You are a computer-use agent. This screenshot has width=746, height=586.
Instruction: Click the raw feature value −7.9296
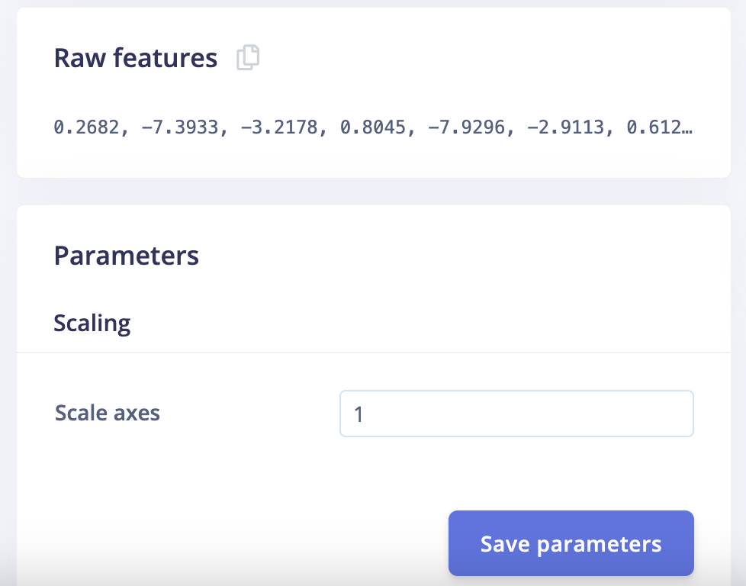[x=465, y=127]
